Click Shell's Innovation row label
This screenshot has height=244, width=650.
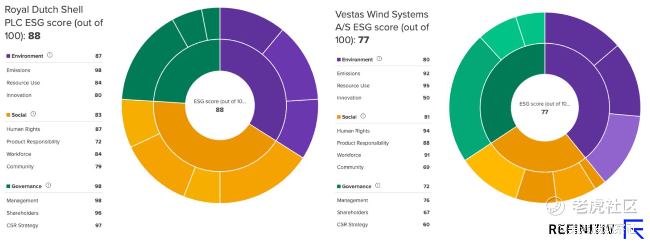(19, 95)
